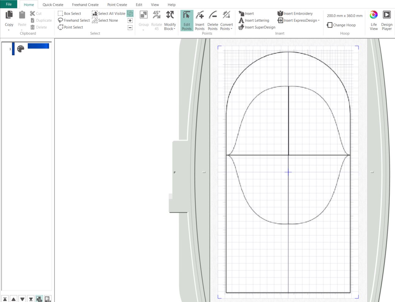Click the blue center cross in hoop

coord(288,172)
